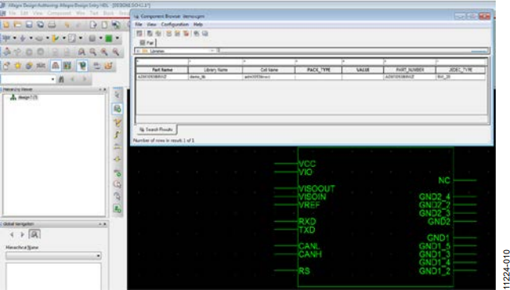Open the dropdown arrow beside green square icon

click(117, 38)
